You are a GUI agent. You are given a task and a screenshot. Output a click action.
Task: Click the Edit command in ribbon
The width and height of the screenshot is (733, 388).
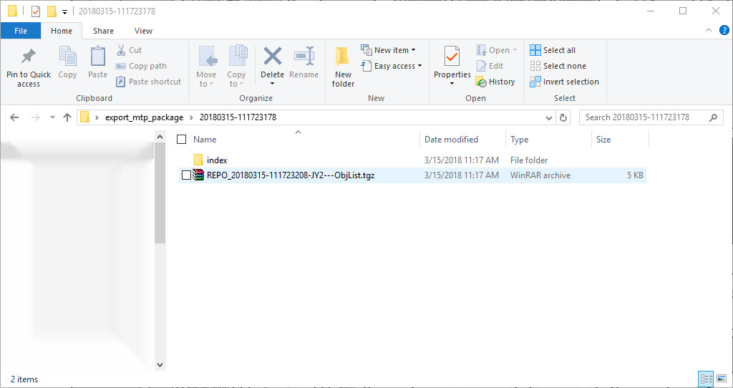[x=490, y=66]
